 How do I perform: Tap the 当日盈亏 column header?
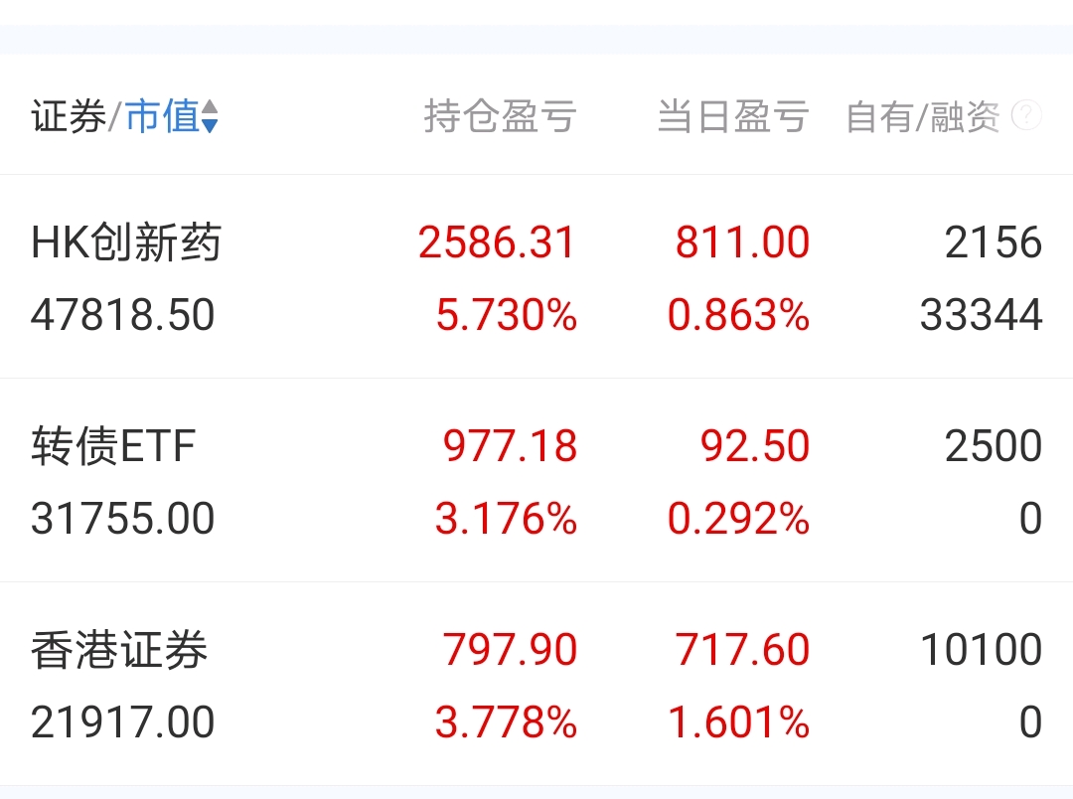pyautogui.click(x=733, y=115)
